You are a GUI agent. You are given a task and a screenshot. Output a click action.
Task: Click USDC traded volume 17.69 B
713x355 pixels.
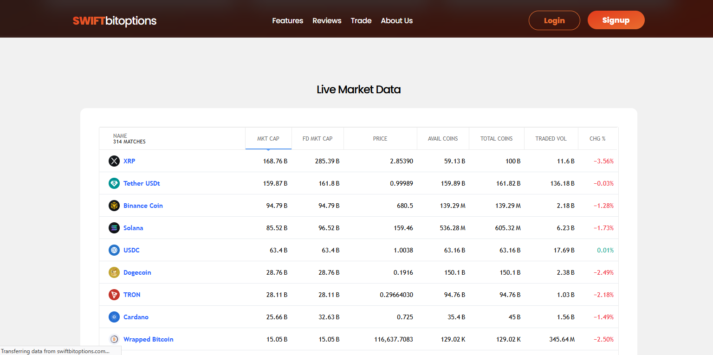(564, 250)
